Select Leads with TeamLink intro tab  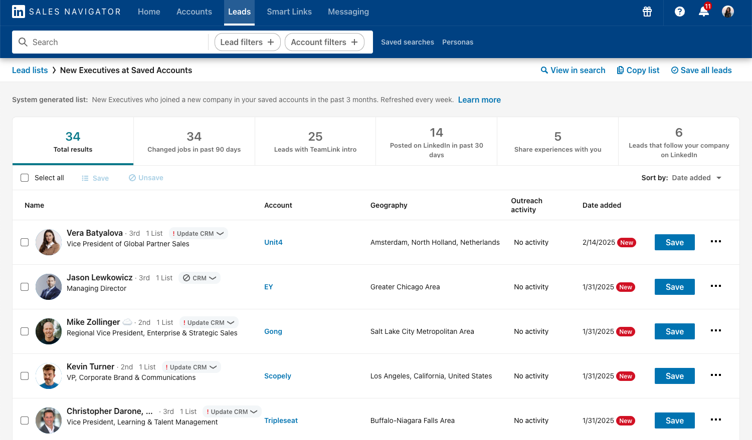point(315,141)
